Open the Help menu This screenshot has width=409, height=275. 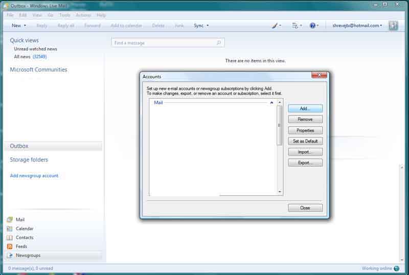click(x=101, y=15)
